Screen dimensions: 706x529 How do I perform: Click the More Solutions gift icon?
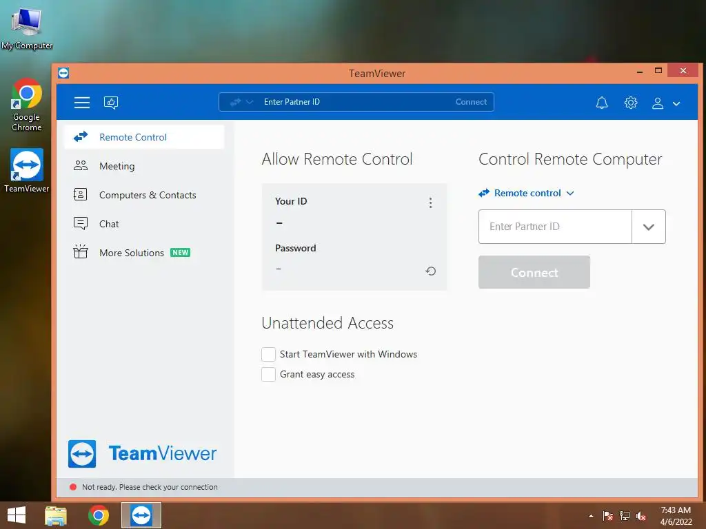coord(81,251)
